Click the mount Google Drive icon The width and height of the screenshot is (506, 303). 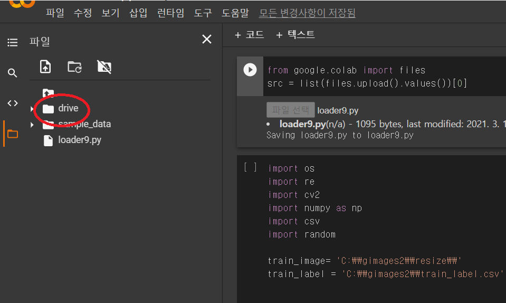(104, 67)
